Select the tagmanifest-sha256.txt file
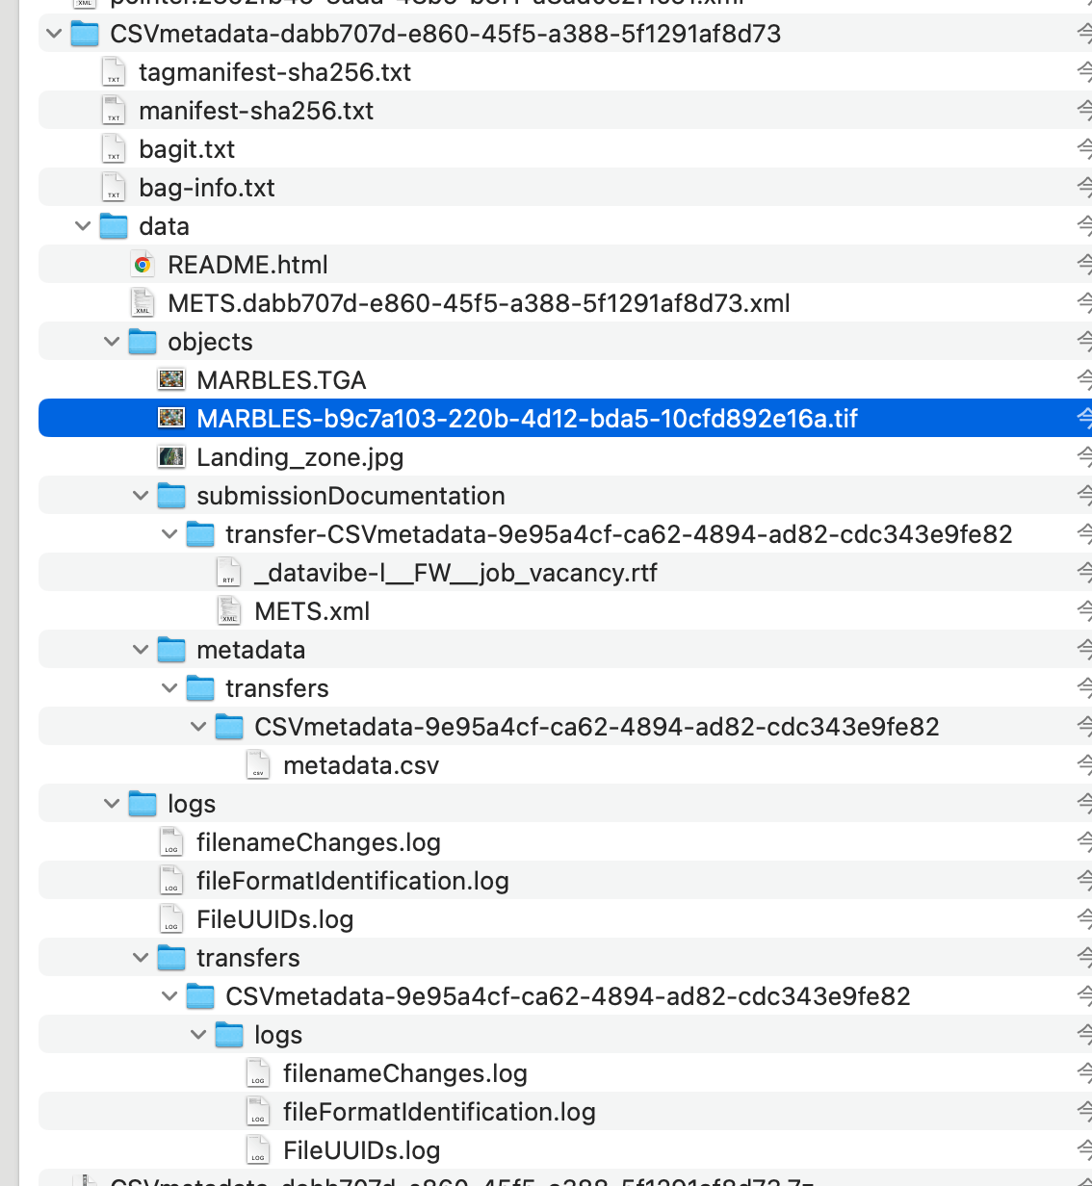The image size is (1092, 1186). (x=274, y=71)
